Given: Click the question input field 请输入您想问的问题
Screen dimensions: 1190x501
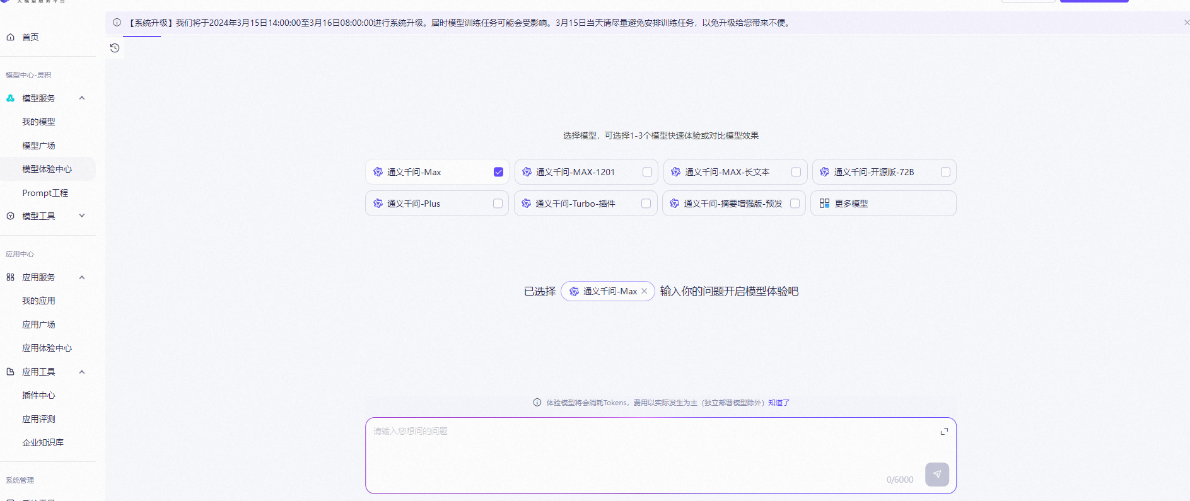Looking at the screenshot, I should pos(661,456).
